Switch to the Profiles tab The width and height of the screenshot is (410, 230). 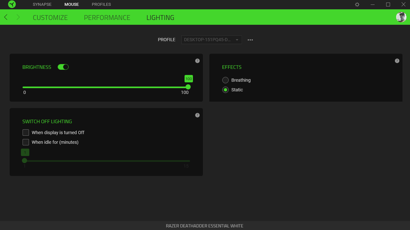[x=101, y=5]
